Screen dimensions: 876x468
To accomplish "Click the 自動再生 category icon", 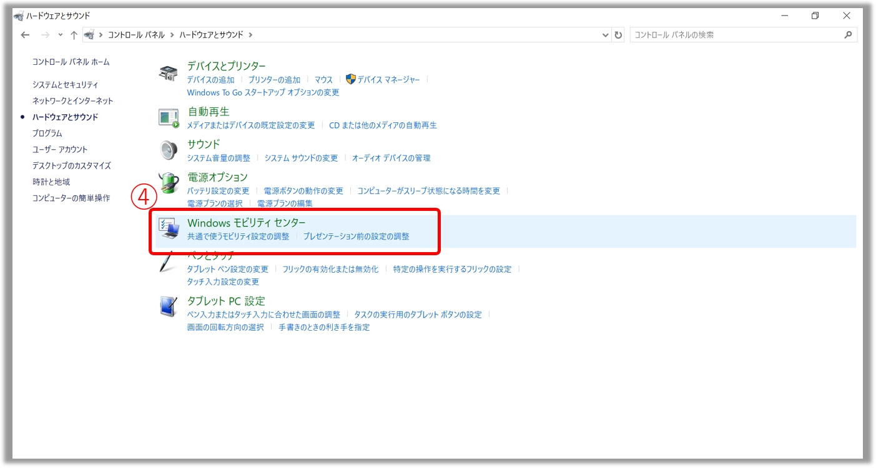I will tap(169, 118).
